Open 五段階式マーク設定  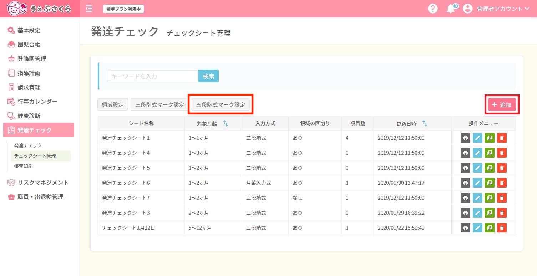[221, 105]
